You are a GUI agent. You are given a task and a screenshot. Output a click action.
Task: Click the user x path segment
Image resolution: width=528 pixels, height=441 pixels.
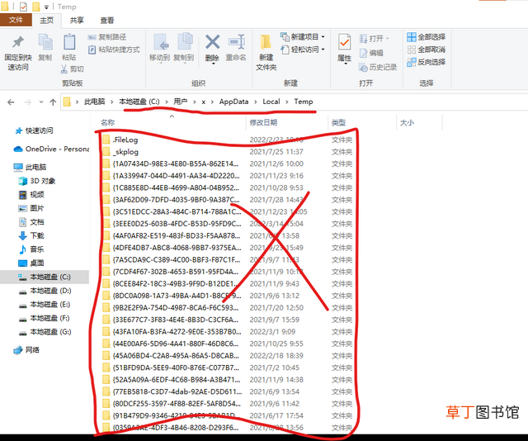[x=204, y=102]
